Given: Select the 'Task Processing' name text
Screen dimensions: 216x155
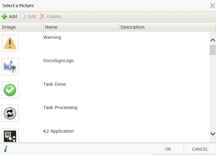Looking at the screenshot, I should [60, 107].
